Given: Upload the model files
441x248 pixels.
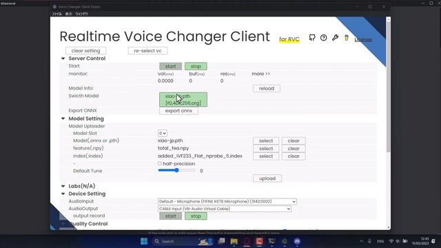Looking at the screenshot, I should (267, 178).
